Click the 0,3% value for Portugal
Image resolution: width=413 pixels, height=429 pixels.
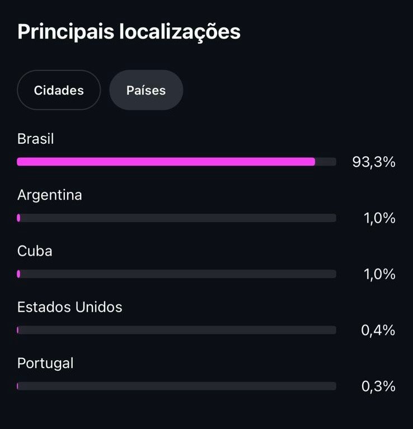pos(378,386)
